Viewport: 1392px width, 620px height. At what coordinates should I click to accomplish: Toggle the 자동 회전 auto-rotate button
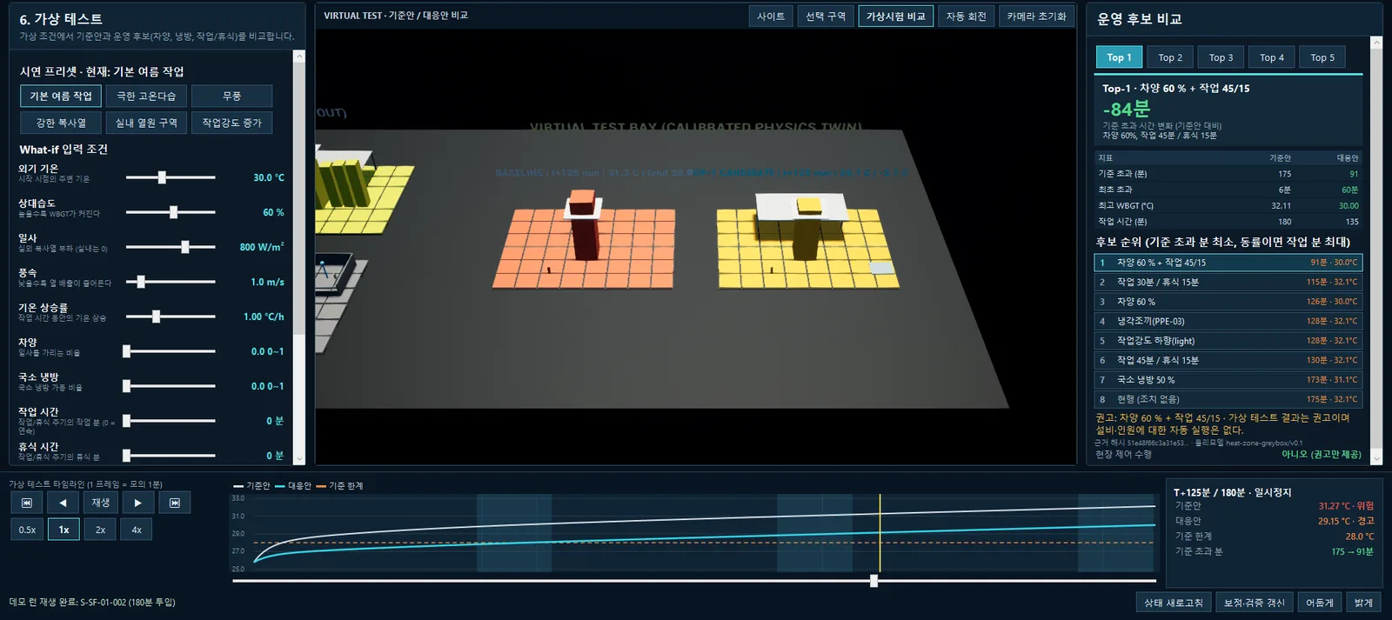966,17
